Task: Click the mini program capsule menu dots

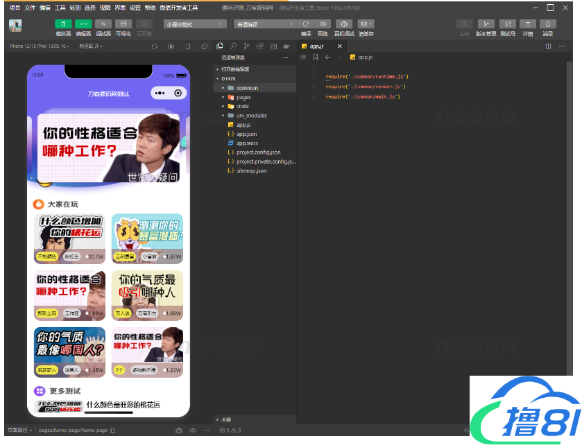Action: point(160,93)
